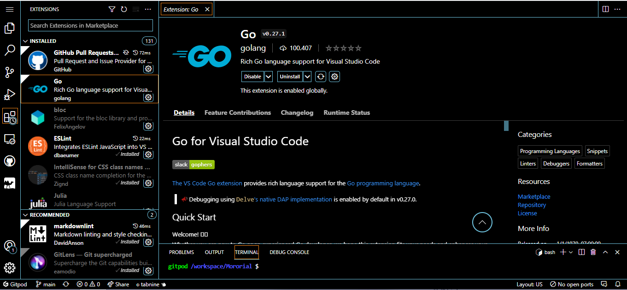Create a new terminal with plus

pyautogui.click(x=563, y=252)
